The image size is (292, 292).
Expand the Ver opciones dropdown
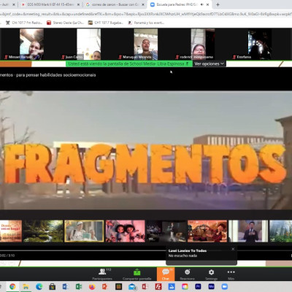[210, 64]
